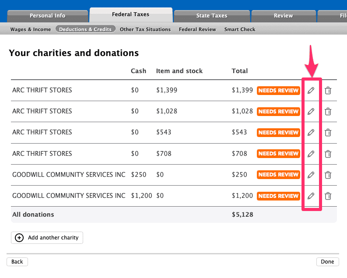Add another charity

click(x=47, y=238)
